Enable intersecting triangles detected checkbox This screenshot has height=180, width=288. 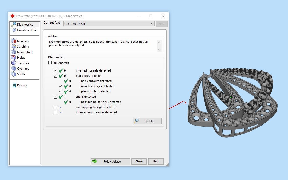point(55,112)
